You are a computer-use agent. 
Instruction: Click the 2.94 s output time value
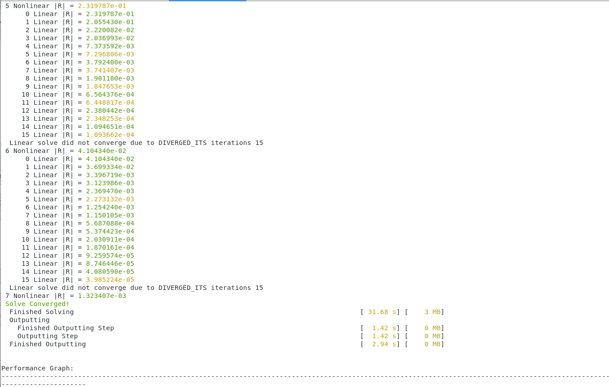tap(378, 344)
